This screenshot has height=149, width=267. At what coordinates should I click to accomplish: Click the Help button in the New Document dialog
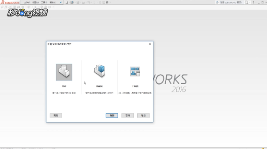point(143,115)
